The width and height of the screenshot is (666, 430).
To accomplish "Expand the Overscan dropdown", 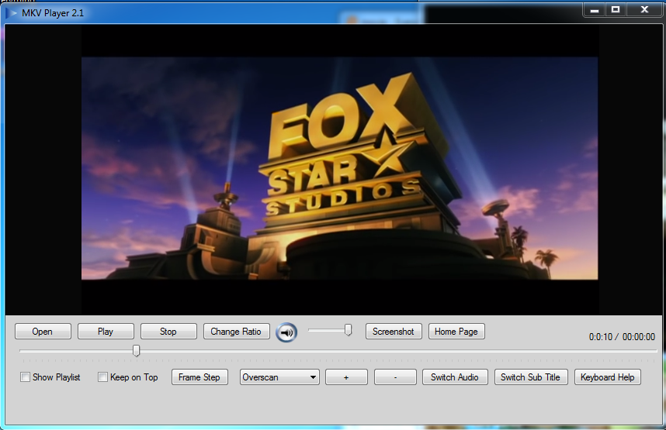I will (x=279, y=377).
